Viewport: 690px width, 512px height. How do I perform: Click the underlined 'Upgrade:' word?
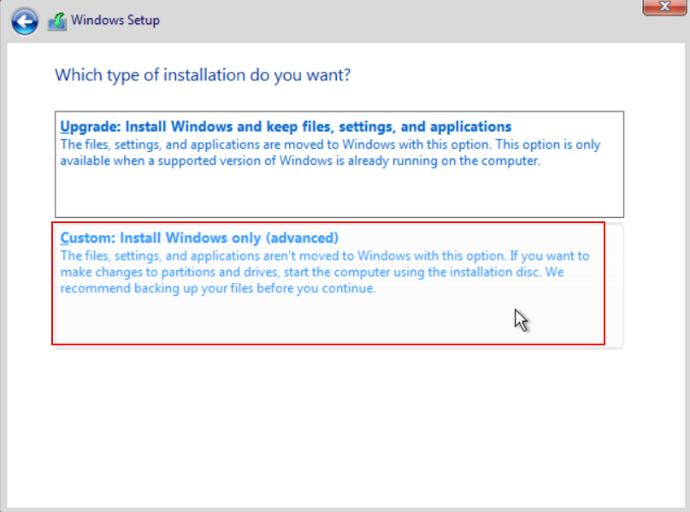(91, 127)
